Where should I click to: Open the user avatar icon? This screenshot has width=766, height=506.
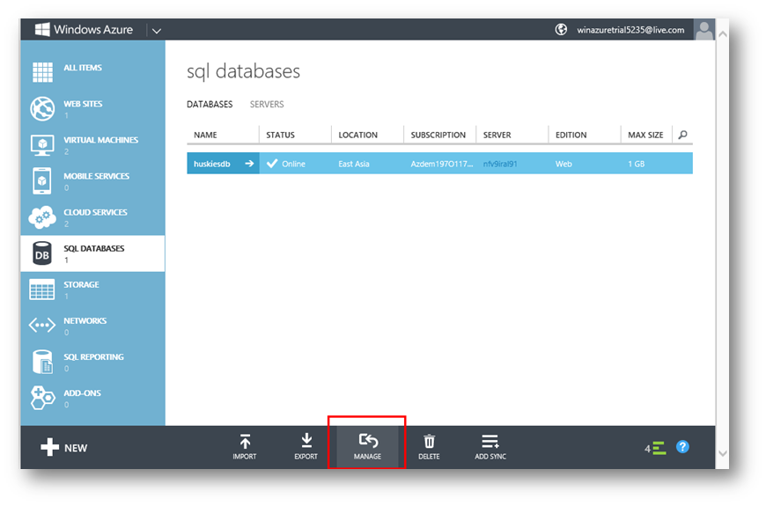tap(704, 30)
